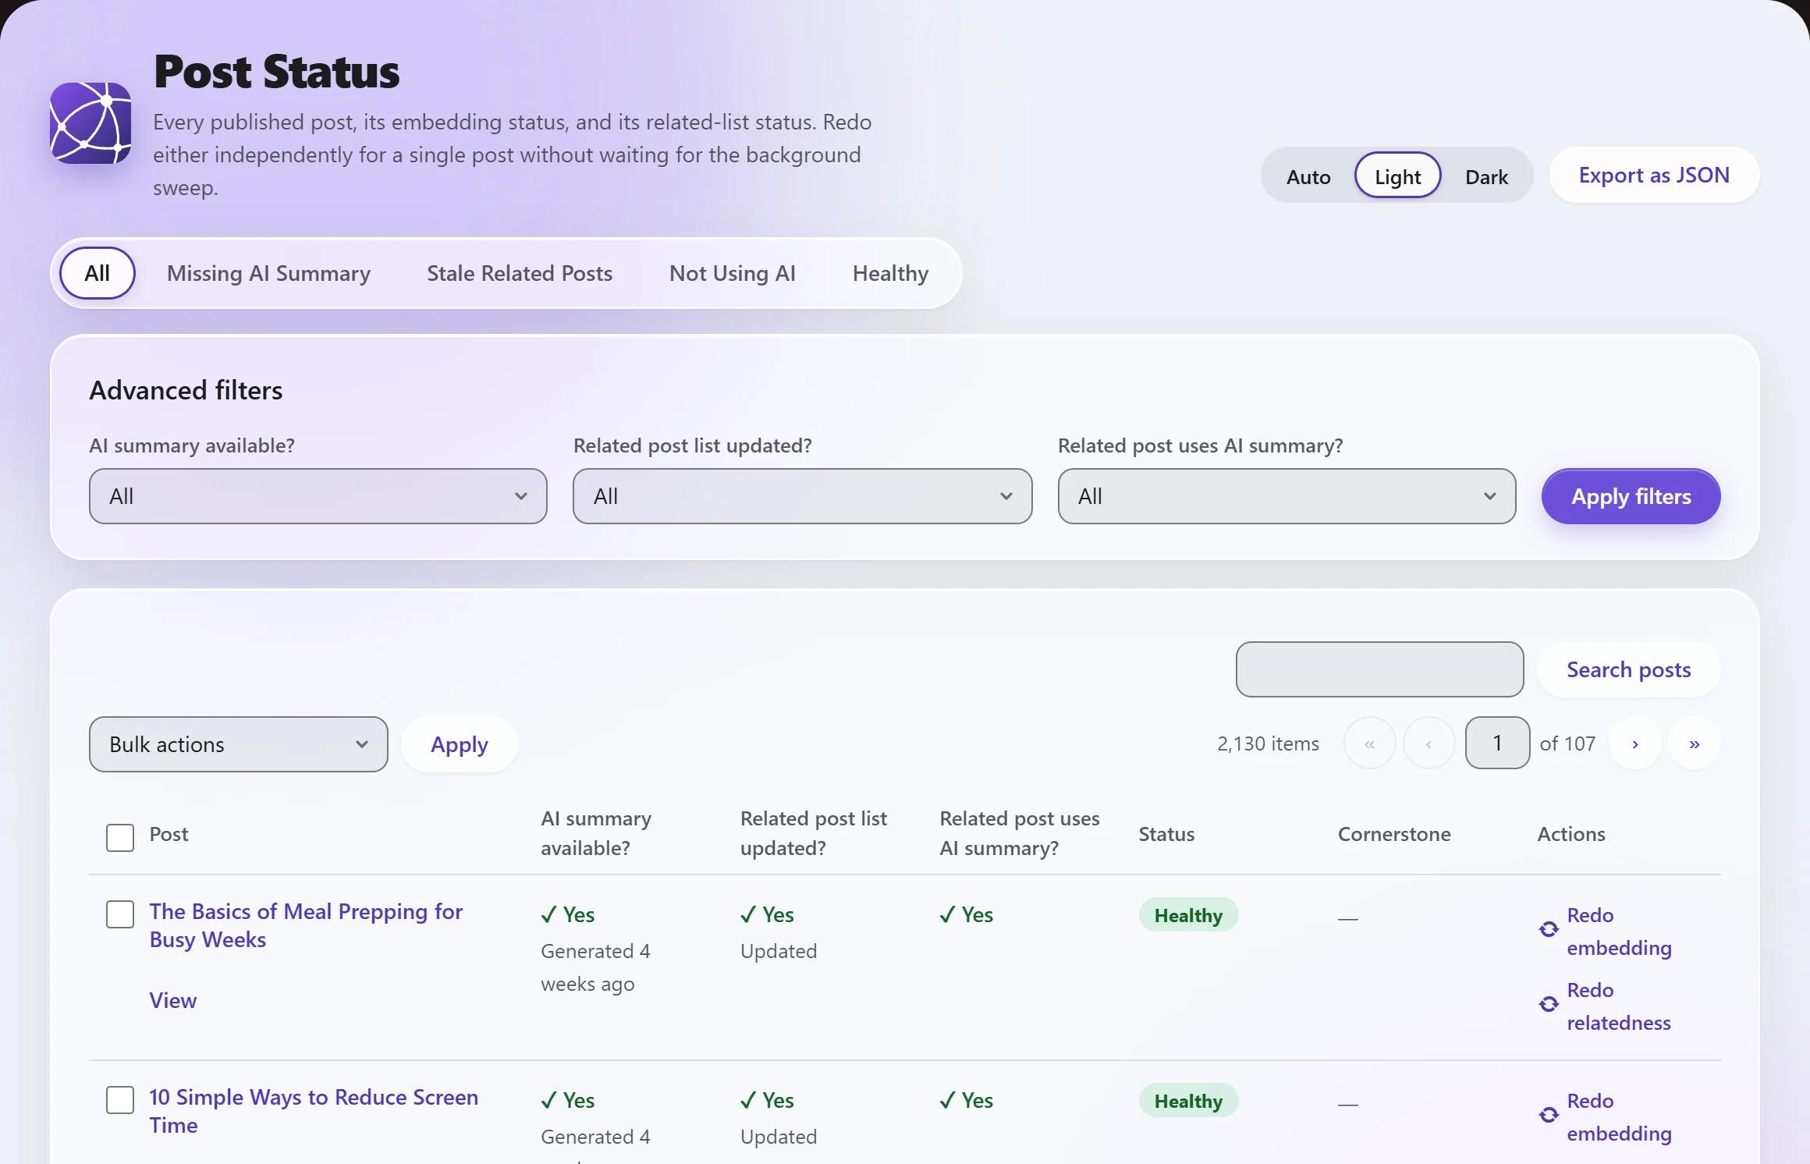Select the All filter tab
The width and height of the screenshot is (1810, 1164).
[98, 273]
